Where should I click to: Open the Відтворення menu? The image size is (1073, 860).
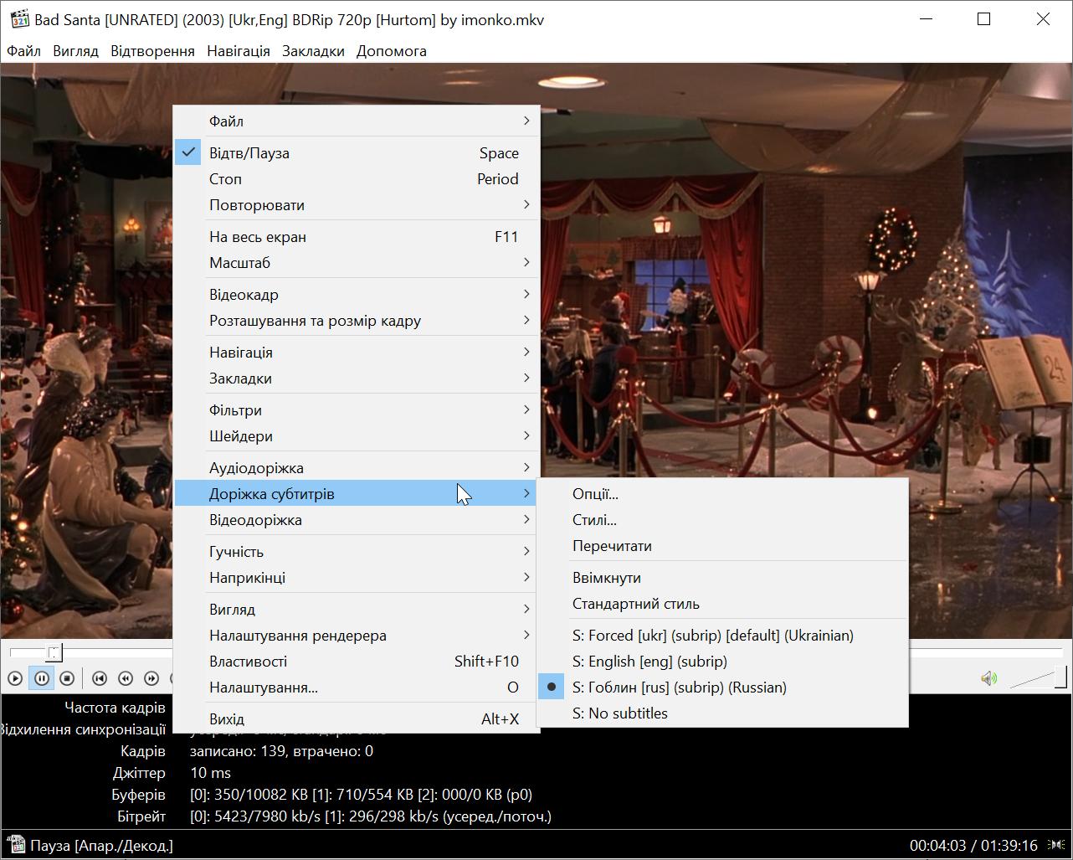pyautogui.click(x=152, y=51)
